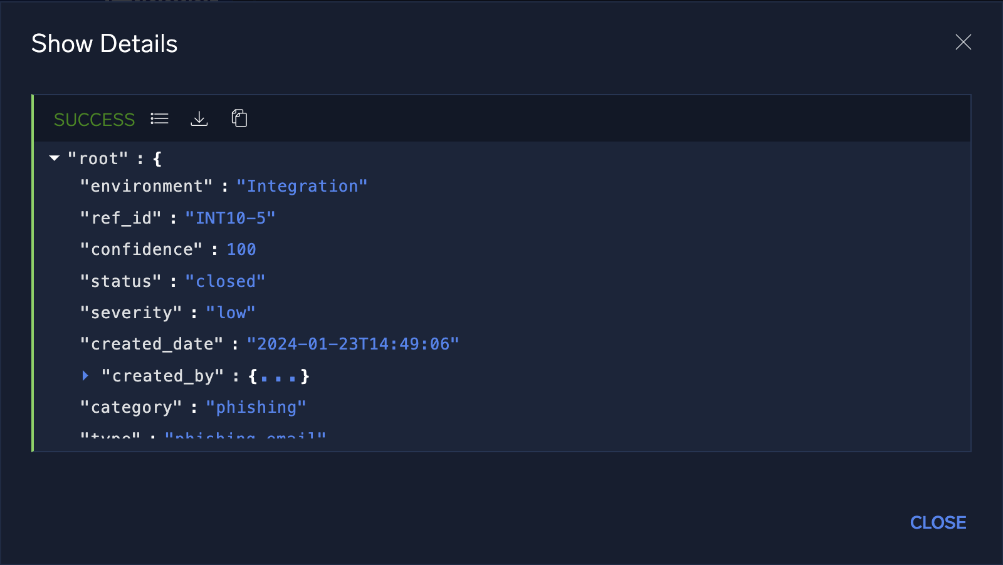This screenshot has width=1003, height=565.
Task: Click the dropdown arrow next to root
Action: [54, 158]
